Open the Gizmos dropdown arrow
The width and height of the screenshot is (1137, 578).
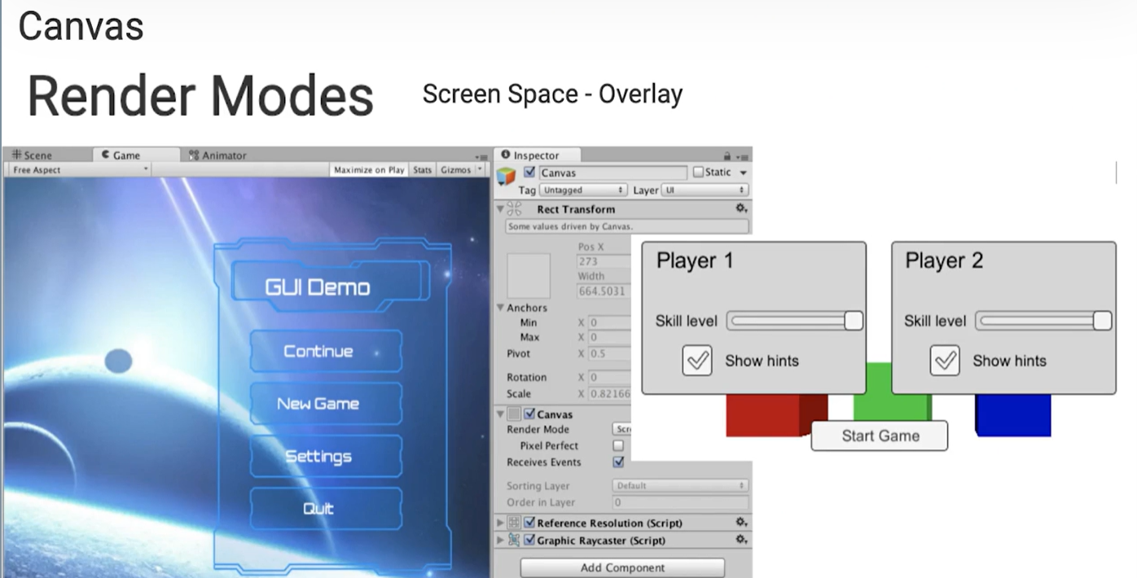click(479, 170)
